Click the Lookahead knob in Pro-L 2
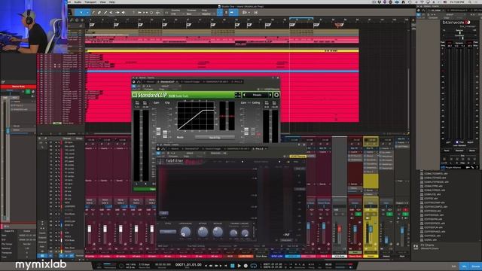482x271 pixels. [x=185, y=232]
